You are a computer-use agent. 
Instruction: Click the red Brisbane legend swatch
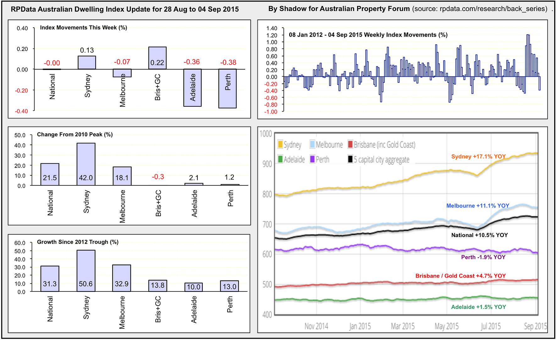point(350,144)
